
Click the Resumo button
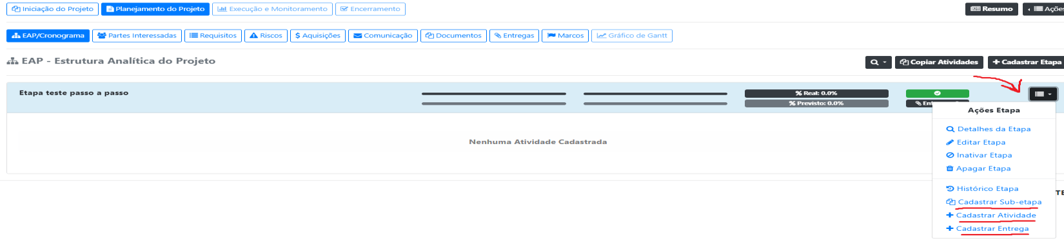991,9
